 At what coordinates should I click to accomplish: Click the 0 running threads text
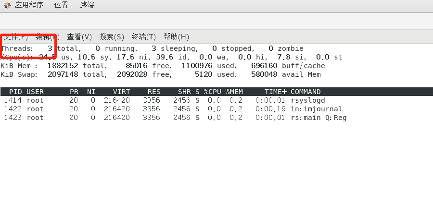[115, 49]
